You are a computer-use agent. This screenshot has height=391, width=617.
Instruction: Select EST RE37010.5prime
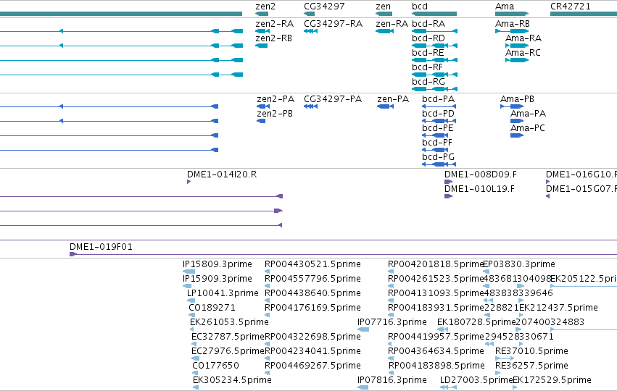[x=505, y=358]
